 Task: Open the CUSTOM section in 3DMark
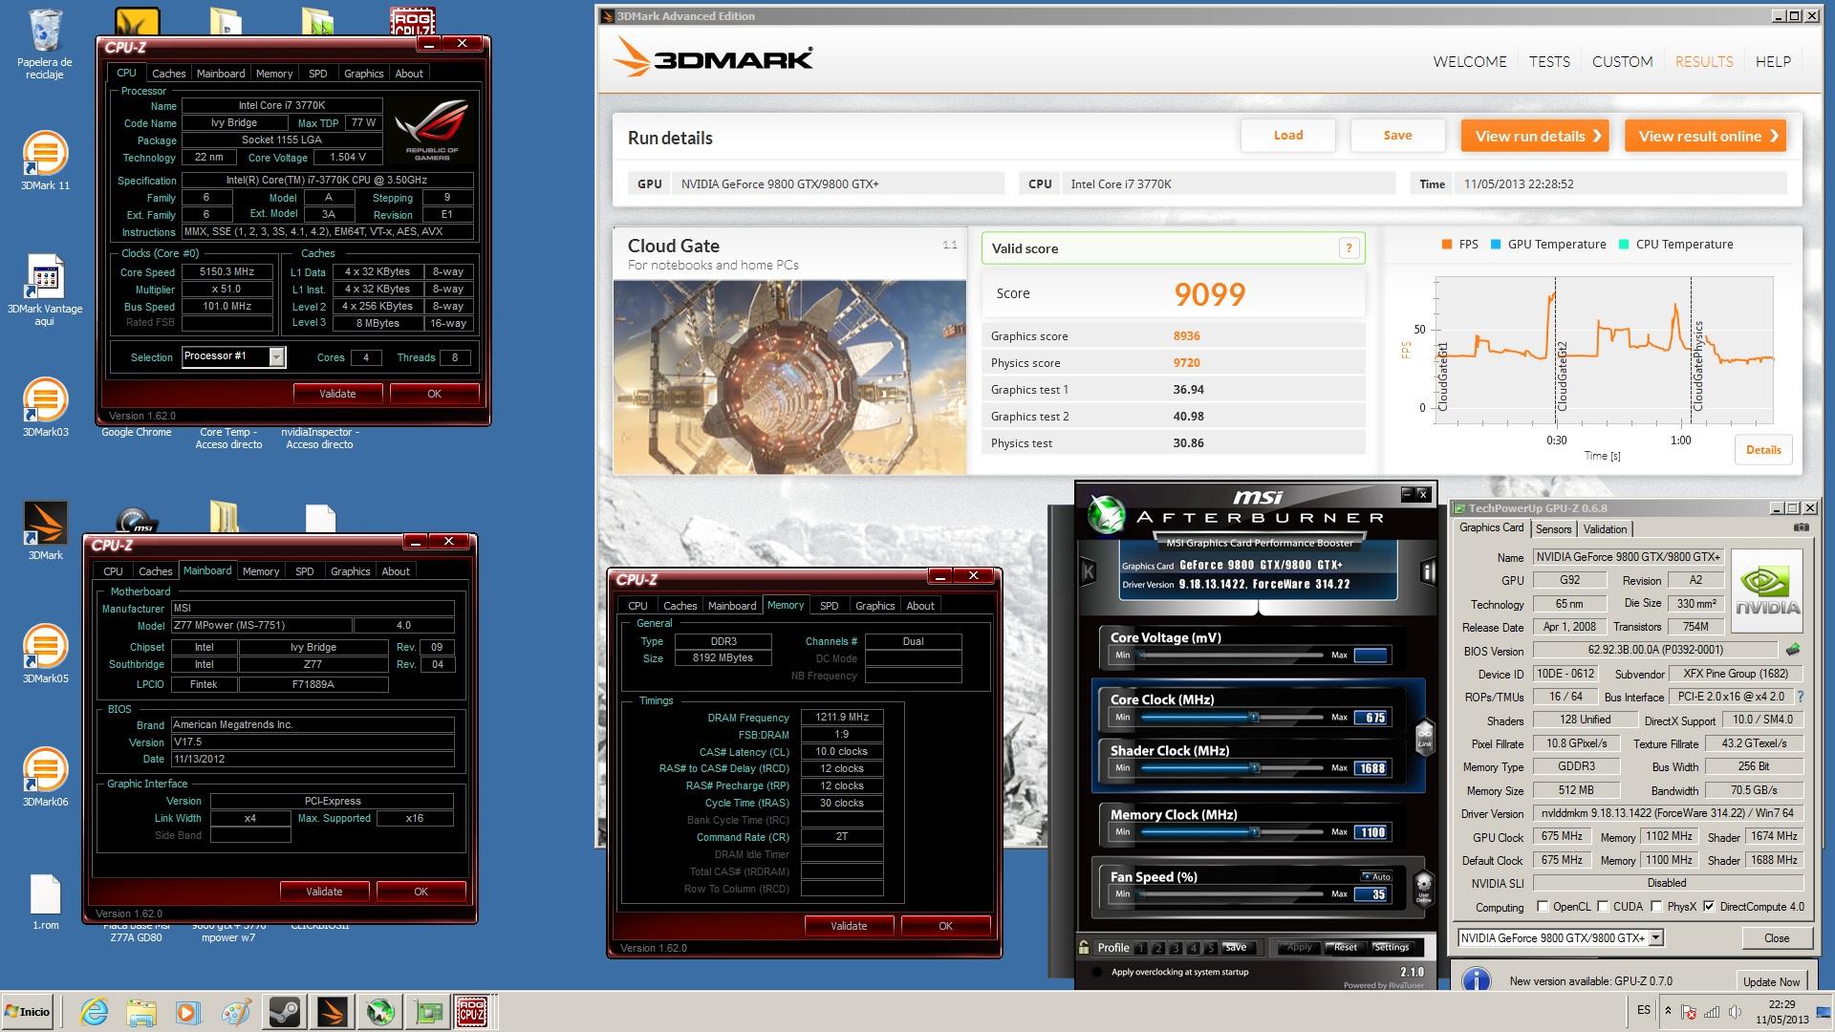point(1622,61)
